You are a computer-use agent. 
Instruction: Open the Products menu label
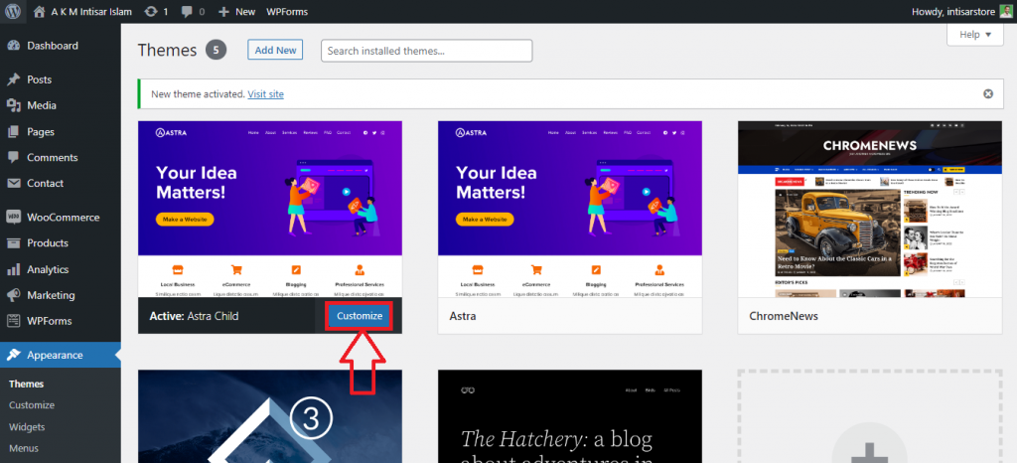48,243
